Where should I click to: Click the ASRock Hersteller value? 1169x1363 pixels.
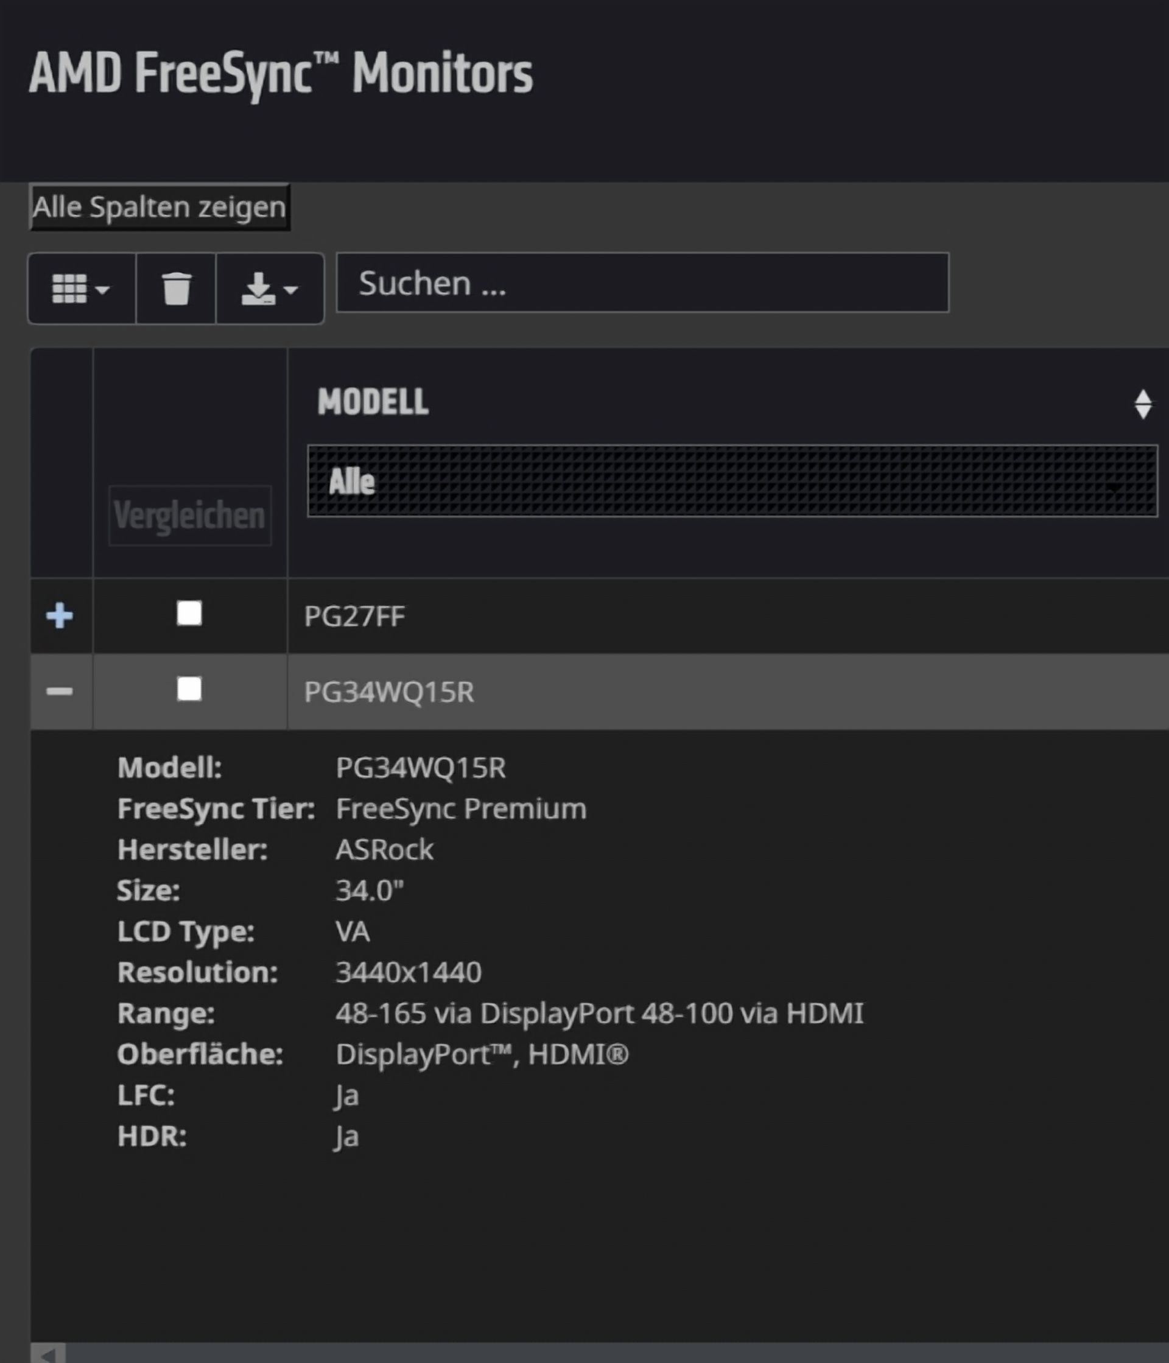point(385,849)
